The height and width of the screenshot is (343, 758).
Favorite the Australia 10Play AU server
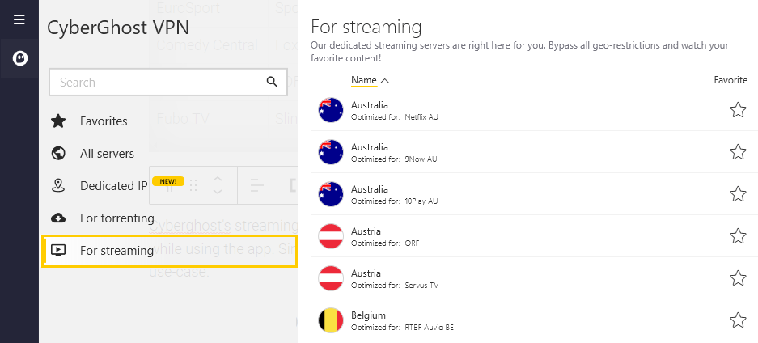click(x=738, y=194)
